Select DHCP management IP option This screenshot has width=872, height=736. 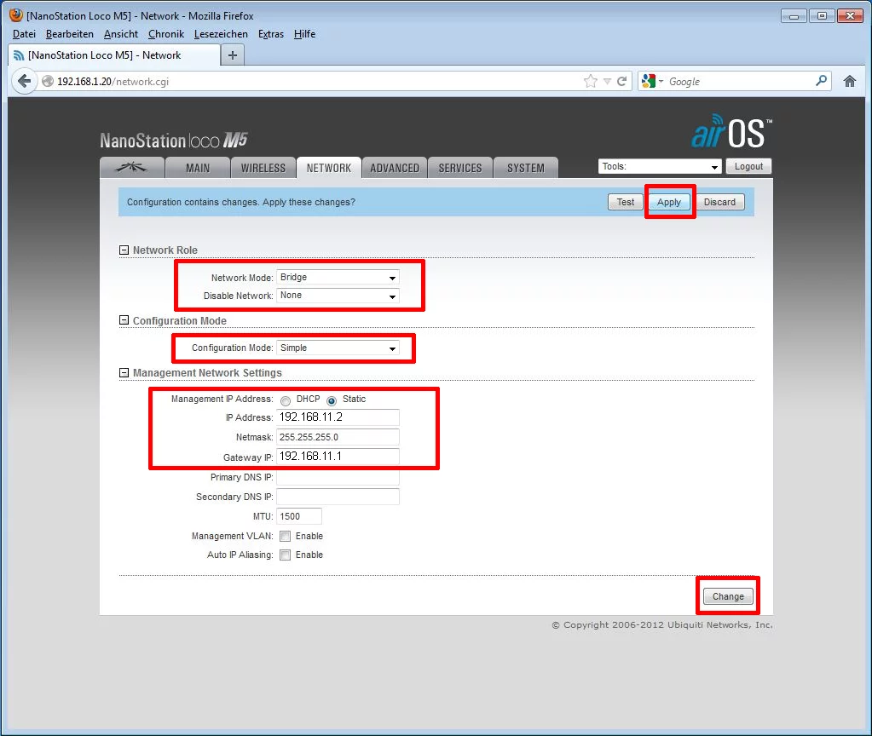point(286,400)
